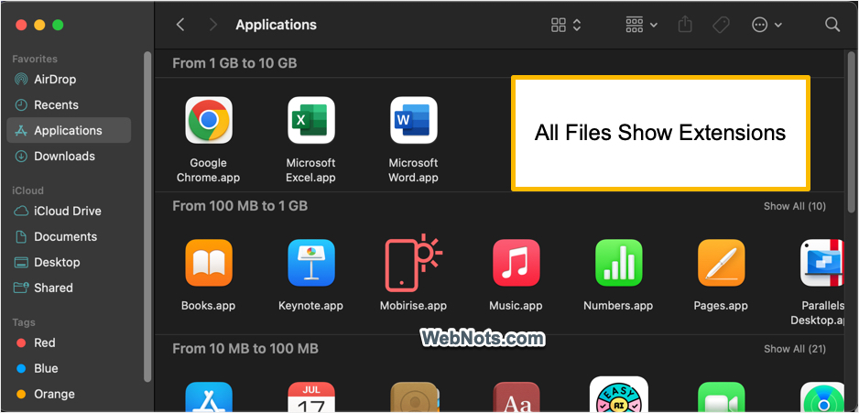Click the Share toolbar icon
The image size is (859, 413).
click(x=685, y=25)
